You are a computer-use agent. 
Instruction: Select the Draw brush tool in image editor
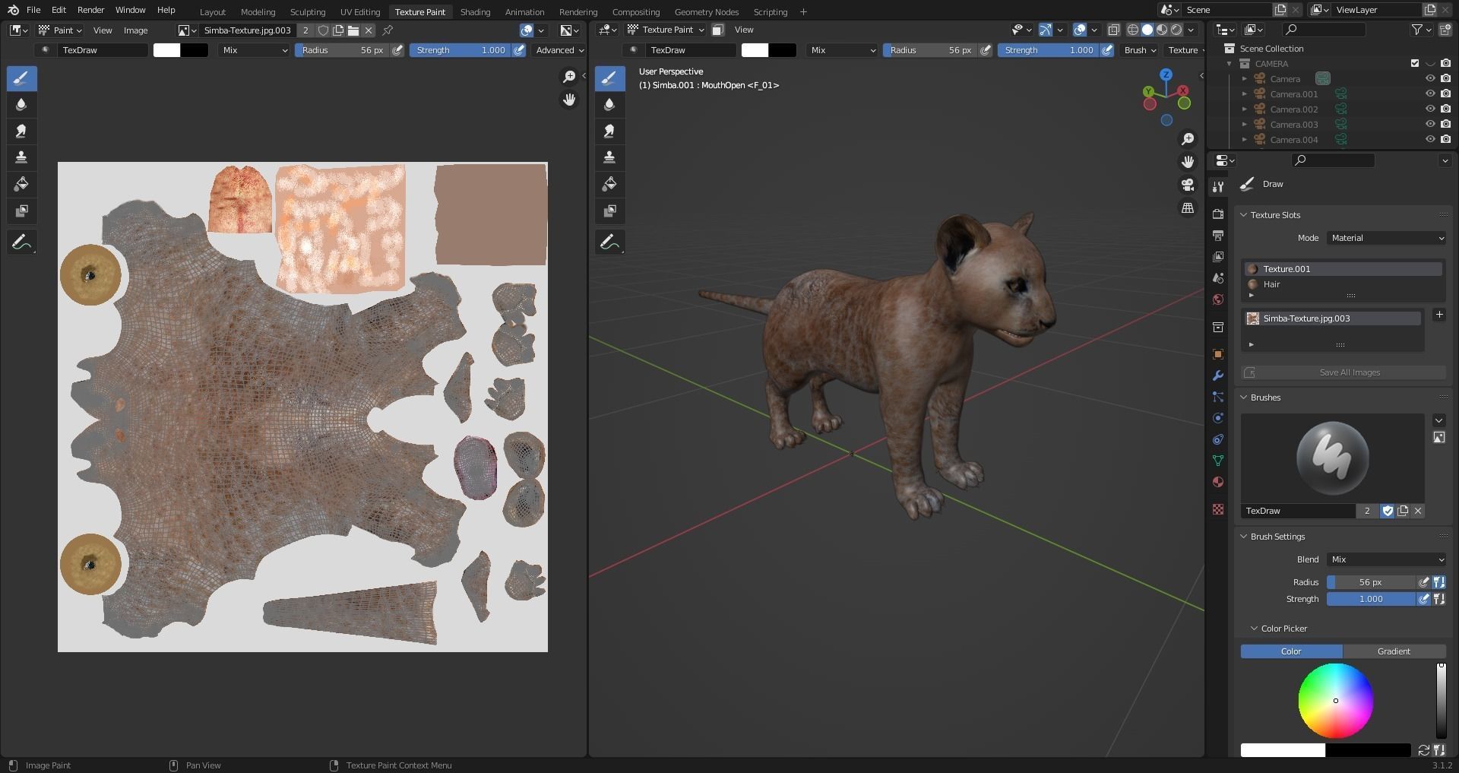coord(21,78)
